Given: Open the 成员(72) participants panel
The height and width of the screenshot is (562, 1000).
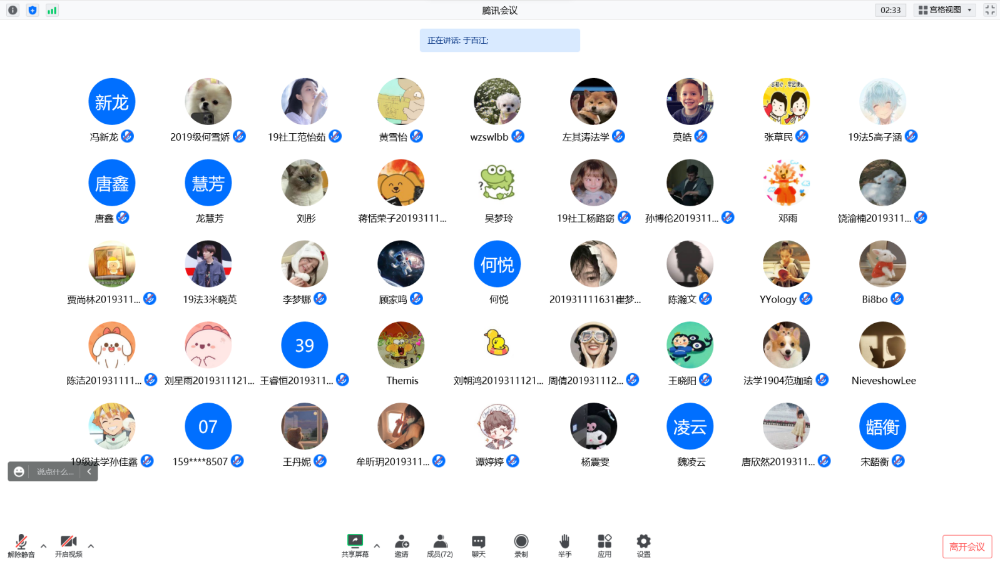Looking at the screenshot, I should tap(440, 545).
